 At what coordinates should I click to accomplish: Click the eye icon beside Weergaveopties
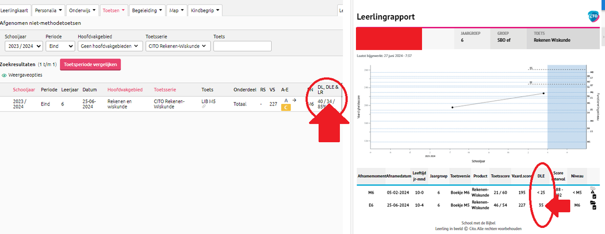click(5, 75)
